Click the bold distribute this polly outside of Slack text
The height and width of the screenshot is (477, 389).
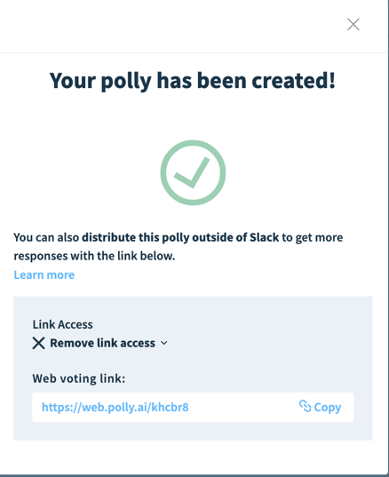(x=180, y=237)
